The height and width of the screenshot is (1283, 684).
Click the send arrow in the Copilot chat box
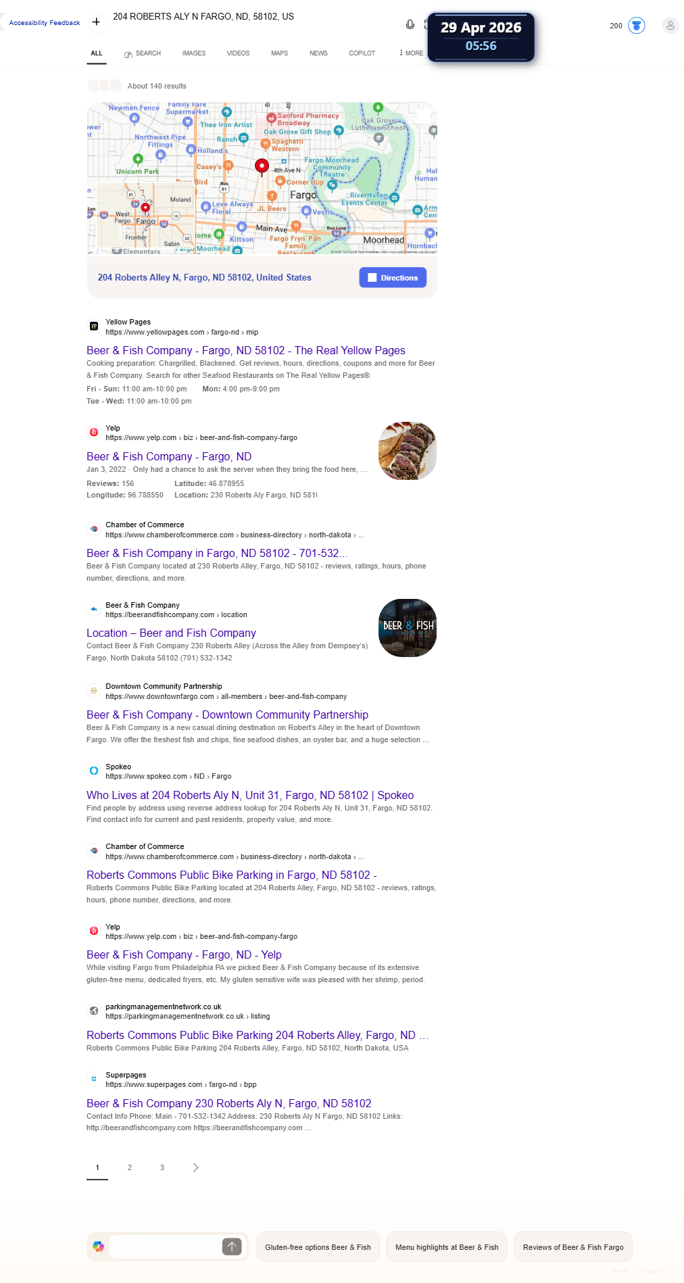pos(232,1246)
